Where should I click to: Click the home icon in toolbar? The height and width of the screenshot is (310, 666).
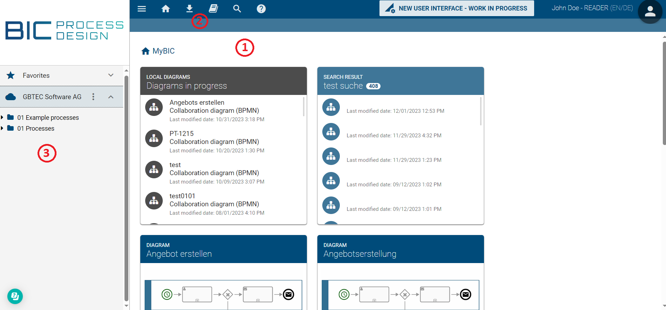pyautogui.click(x=166, y=9)
